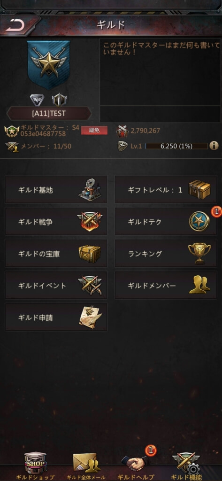Image resolution: width=222 pixels, height=481 pixels.
Task: Open ギフトレベル treasure chest entry
Action: tap(166, 190)
